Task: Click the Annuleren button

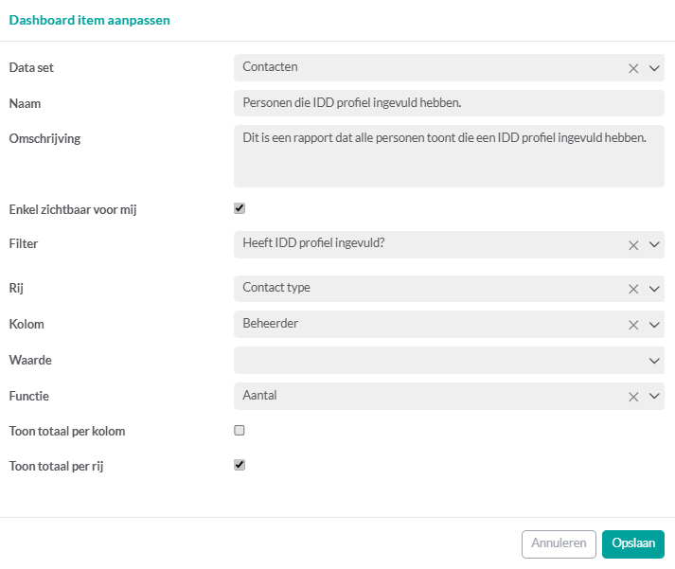Action: [x=559, y=544]
